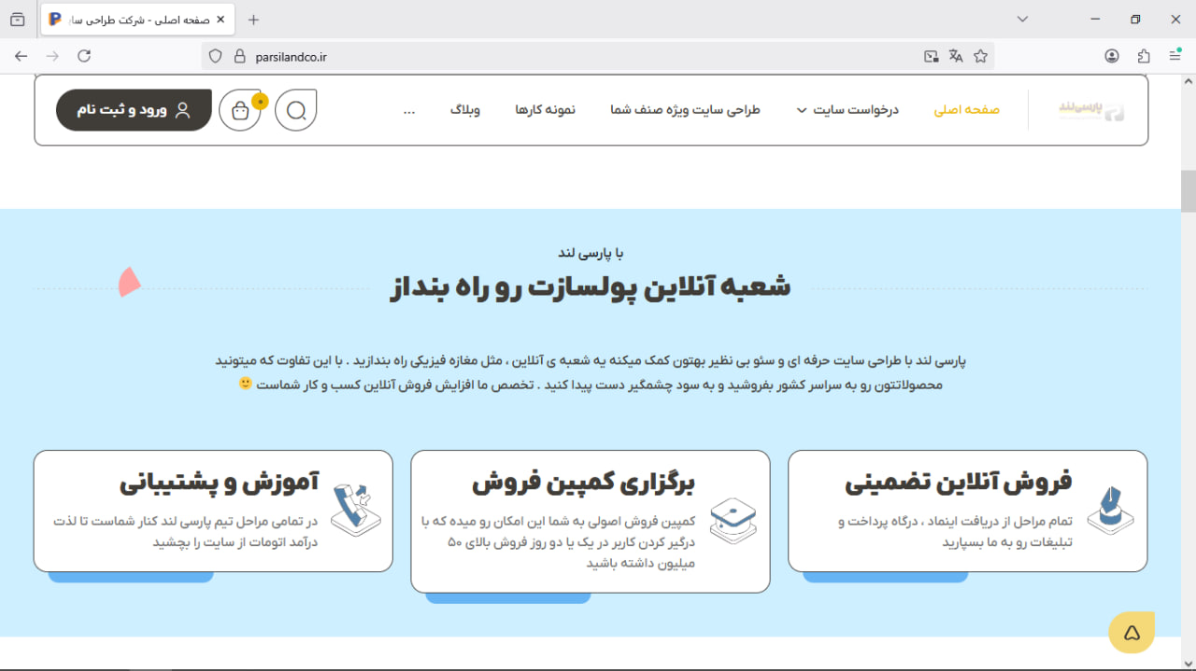
Task: Click the scroll-to-top yellow arrow button
Action: point(1131,632)
